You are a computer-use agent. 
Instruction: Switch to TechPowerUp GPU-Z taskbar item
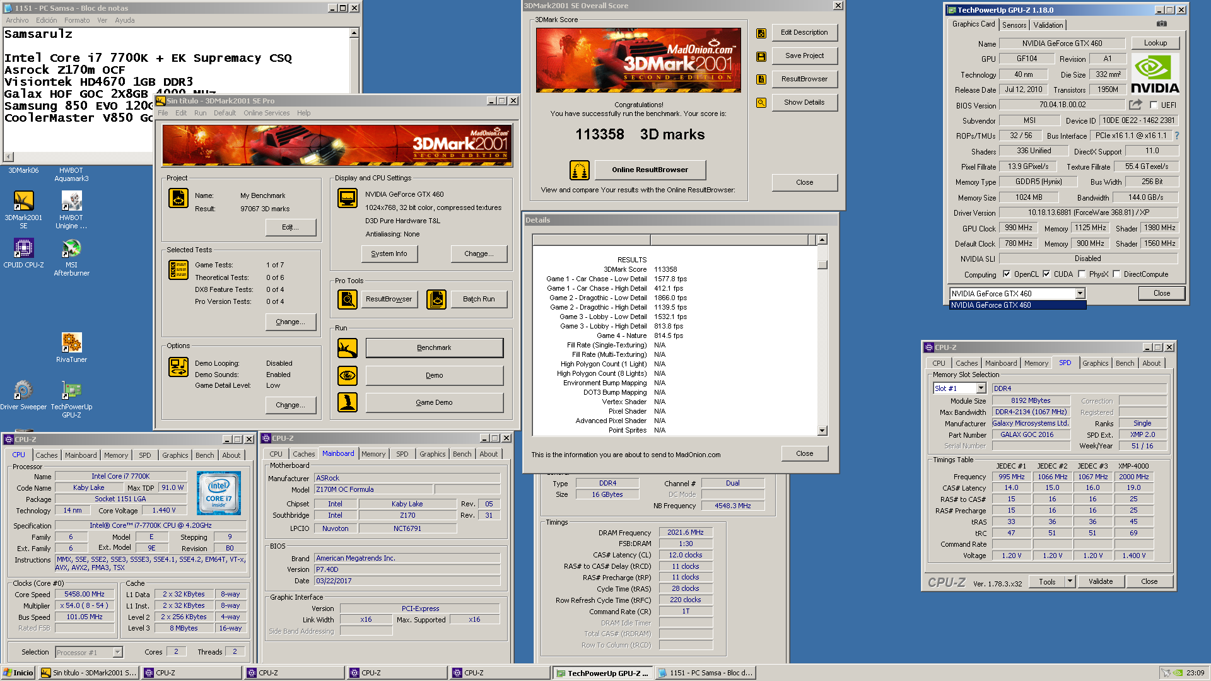[602, 673]
